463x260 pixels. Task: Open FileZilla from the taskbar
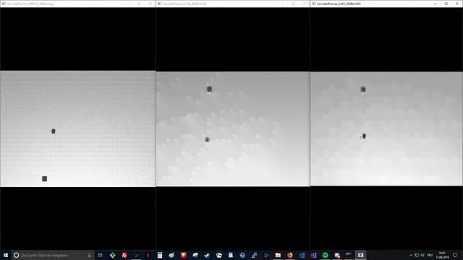click(x=124, y=255)
